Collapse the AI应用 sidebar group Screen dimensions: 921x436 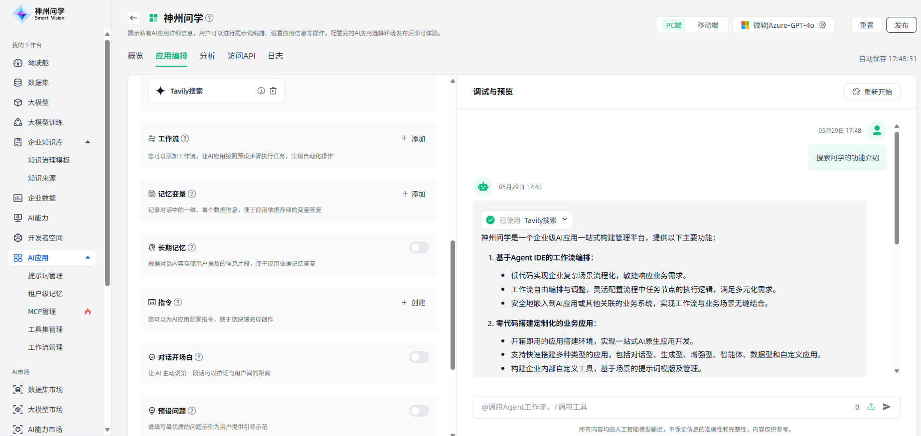tap(88, 258)
